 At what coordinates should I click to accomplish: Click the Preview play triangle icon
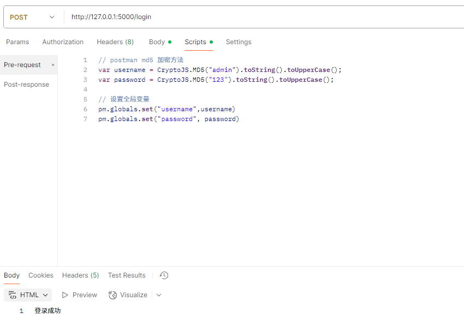coord(65,295)
